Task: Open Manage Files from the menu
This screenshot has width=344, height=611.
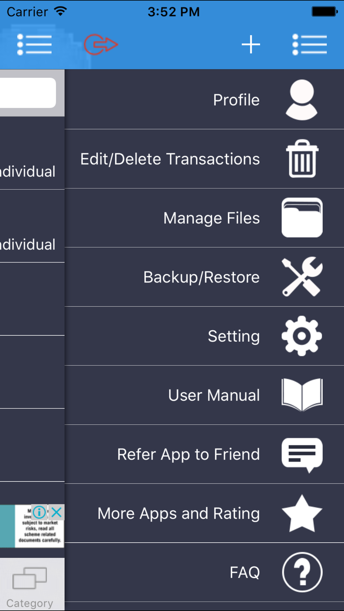Action: point(204,218)
